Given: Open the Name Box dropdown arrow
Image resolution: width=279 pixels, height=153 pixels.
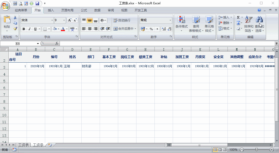Looking at the screenshot, I should (38, 44).
